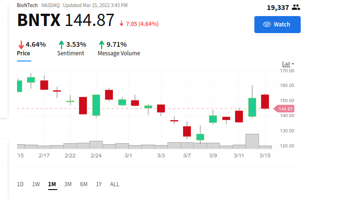This screenshot has width=339, height=199.
Task: Click the large green candle above 2/24
Action: click(96, 105)
